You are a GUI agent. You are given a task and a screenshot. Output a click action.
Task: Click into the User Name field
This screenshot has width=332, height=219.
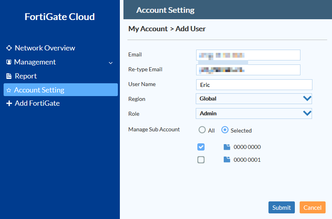pyautogui.click(x=254, y=85)
